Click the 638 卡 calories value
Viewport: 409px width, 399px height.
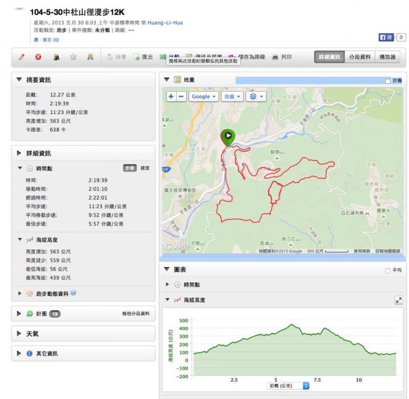click(58, 130)
